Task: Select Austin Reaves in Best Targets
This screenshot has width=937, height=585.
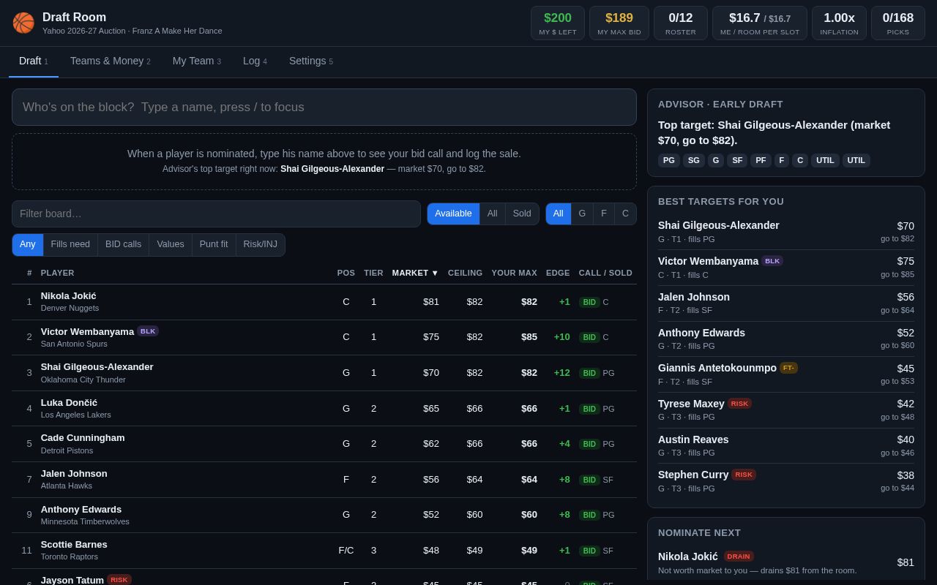Action: [786, 445]
